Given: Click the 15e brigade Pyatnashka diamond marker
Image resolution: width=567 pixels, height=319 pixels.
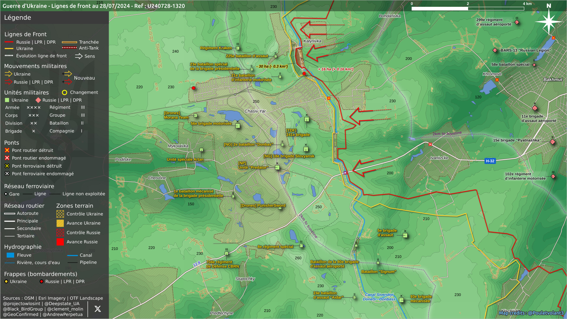Looking at the screenshot, I should coord(553,142).
